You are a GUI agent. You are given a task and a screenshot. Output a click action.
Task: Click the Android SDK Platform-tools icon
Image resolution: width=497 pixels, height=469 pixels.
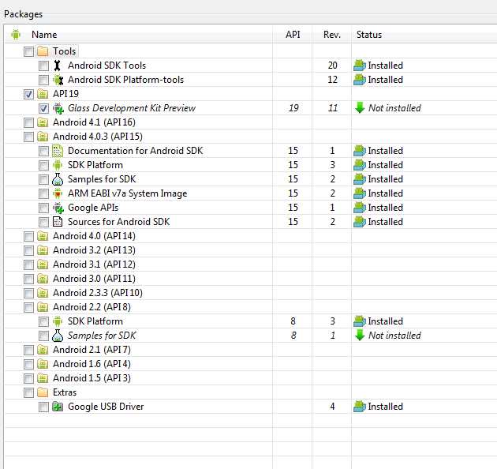pos(58,80)
